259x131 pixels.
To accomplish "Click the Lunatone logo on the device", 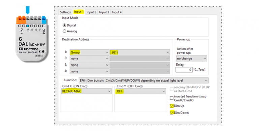I will pyautogui.click(x=28, y=49).
